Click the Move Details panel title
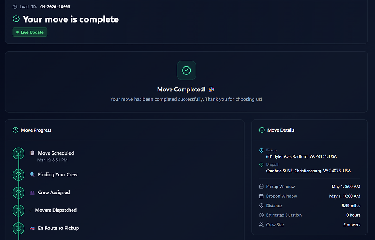 [281, 130]
